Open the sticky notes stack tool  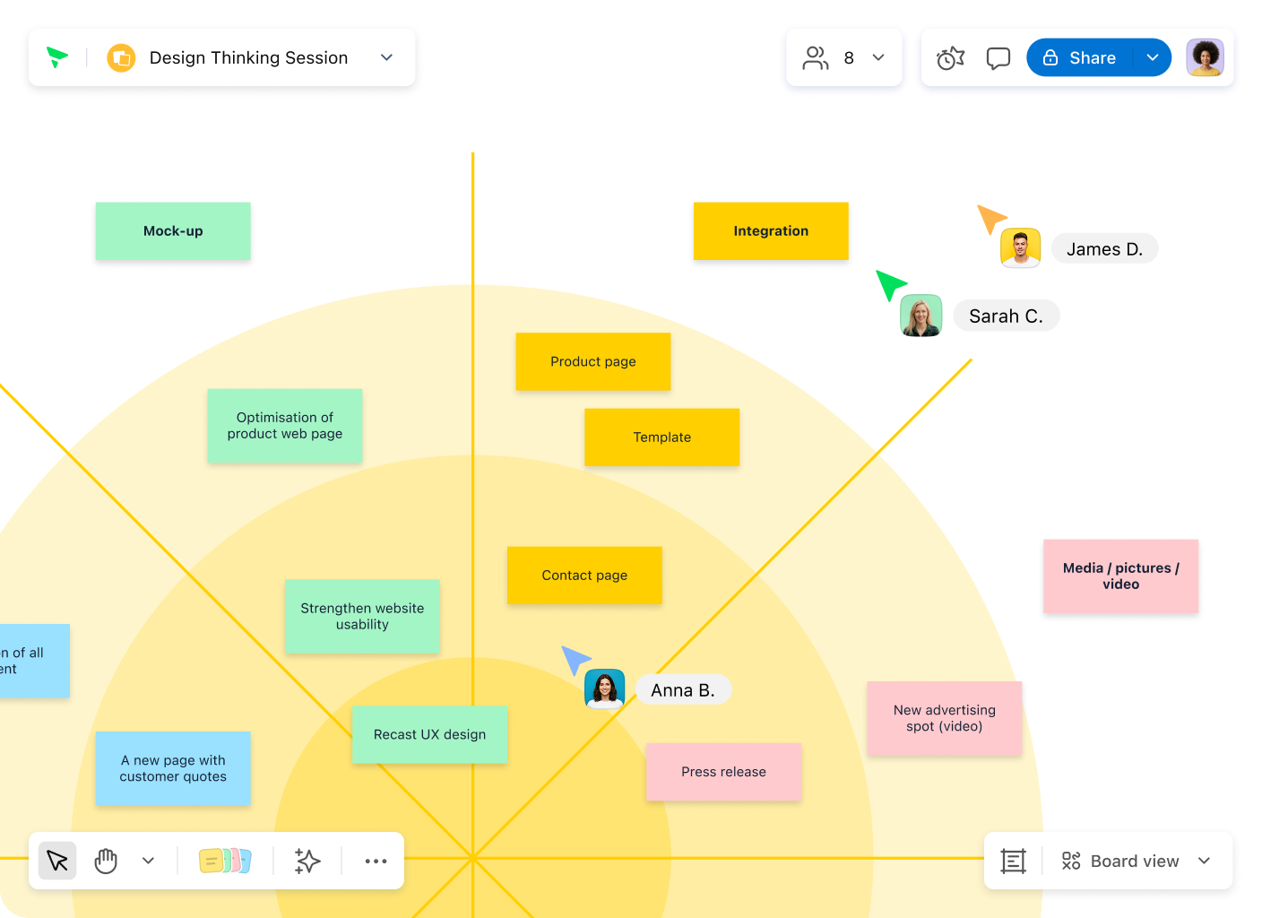[225, 862]
